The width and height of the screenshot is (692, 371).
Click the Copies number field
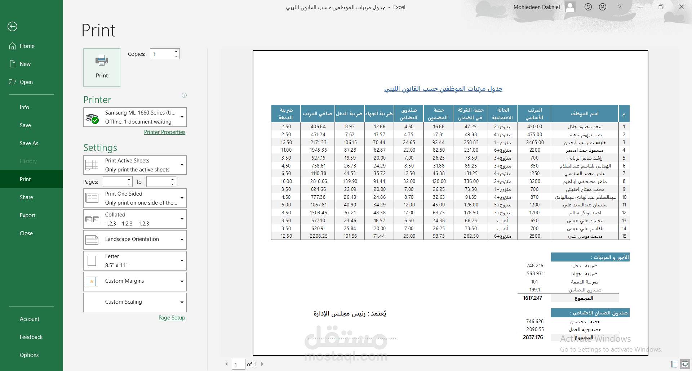coord(162,54)
